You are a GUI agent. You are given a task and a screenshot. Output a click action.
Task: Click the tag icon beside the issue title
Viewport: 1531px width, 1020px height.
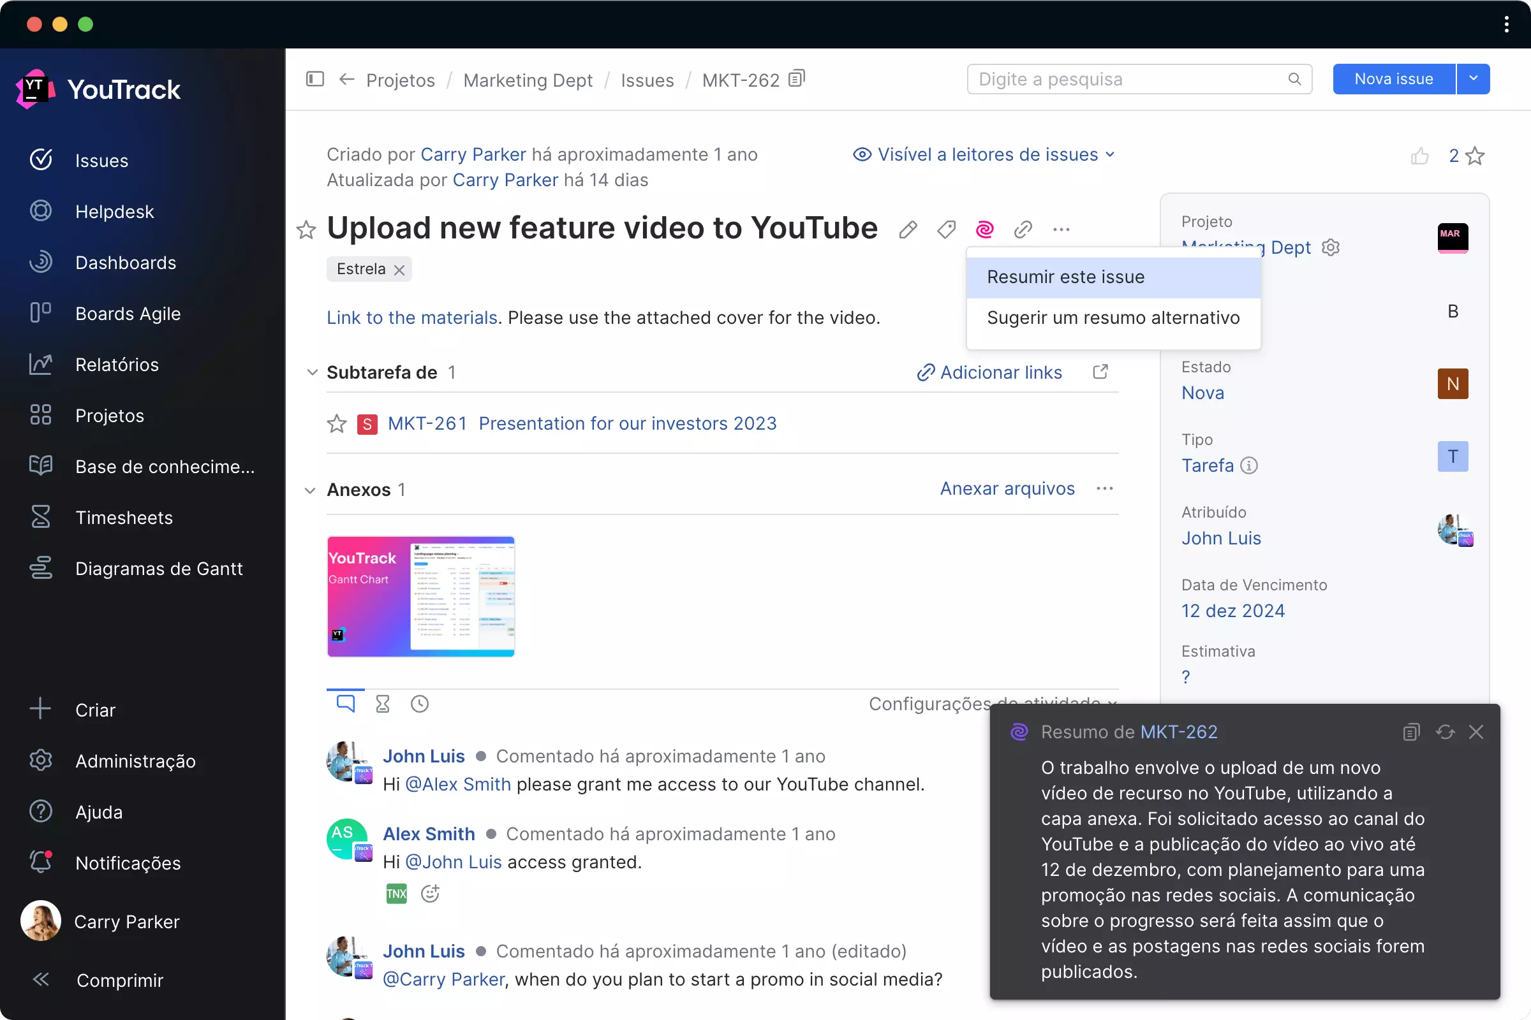947,229
